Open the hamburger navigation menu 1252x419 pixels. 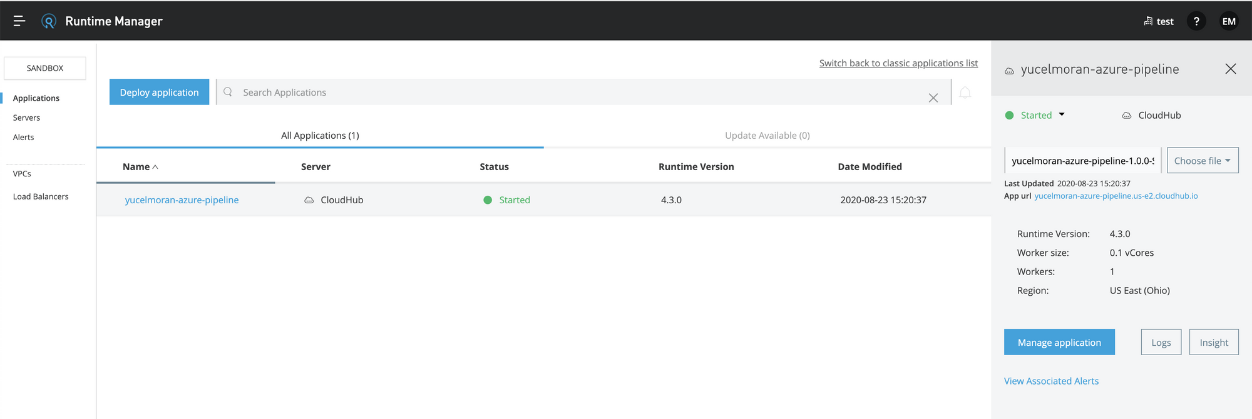(x=19, y=21)
